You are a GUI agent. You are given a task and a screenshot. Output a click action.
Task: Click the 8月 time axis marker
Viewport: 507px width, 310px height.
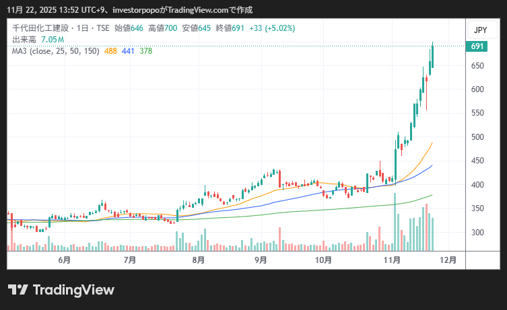(198, 260)
